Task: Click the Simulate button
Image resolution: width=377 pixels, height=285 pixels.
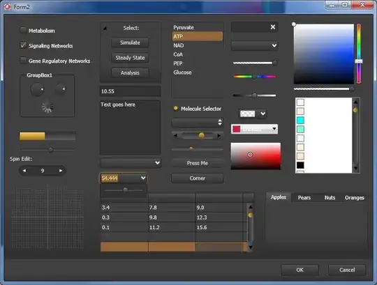Action: [130, 43]
